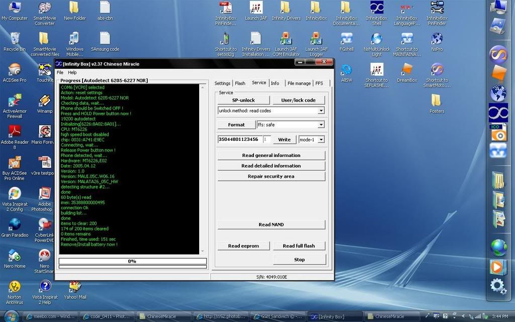This screenshot has width=515, height=322.
Task: Select the My Computer desktop icon
Action: pyautogui.click(x=15, y=11)
